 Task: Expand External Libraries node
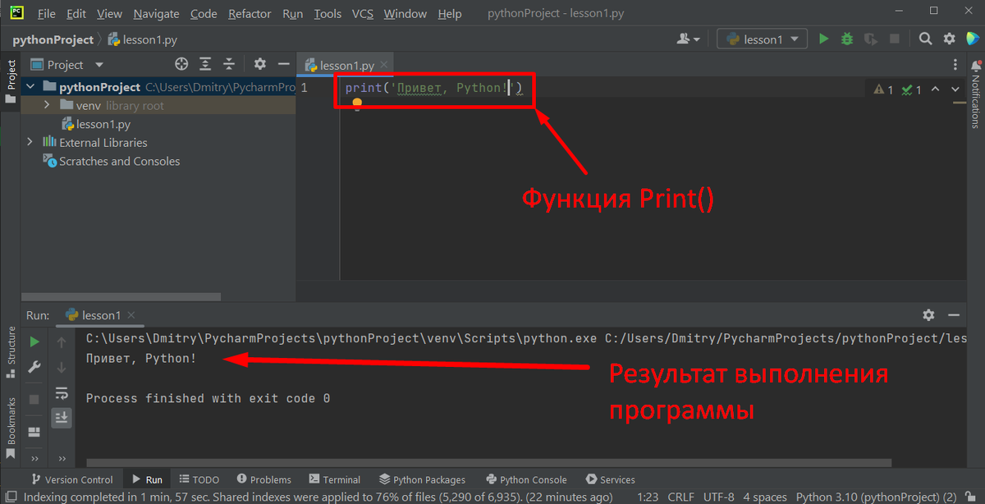[x=30, y=142]
